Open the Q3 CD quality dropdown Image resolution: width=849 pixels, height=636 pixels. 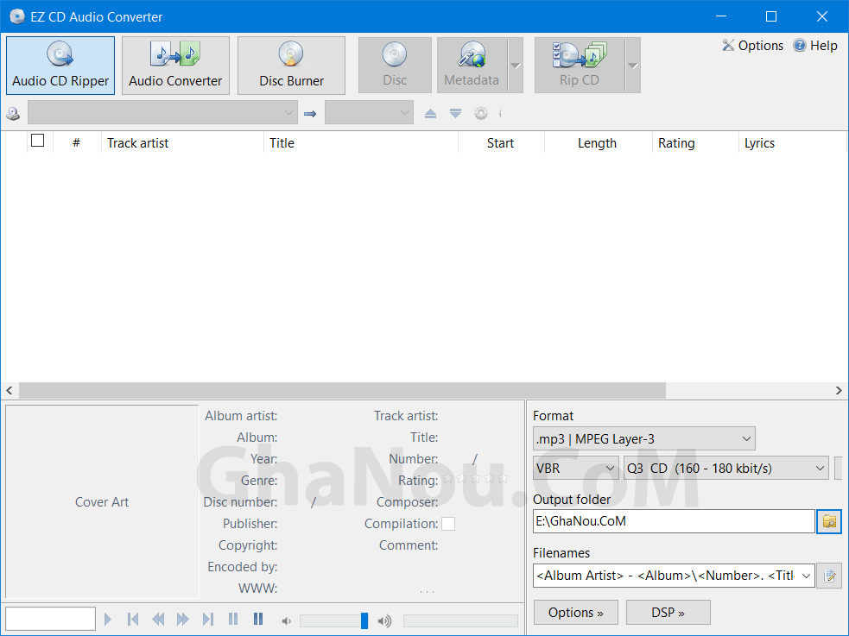point(726,468)
